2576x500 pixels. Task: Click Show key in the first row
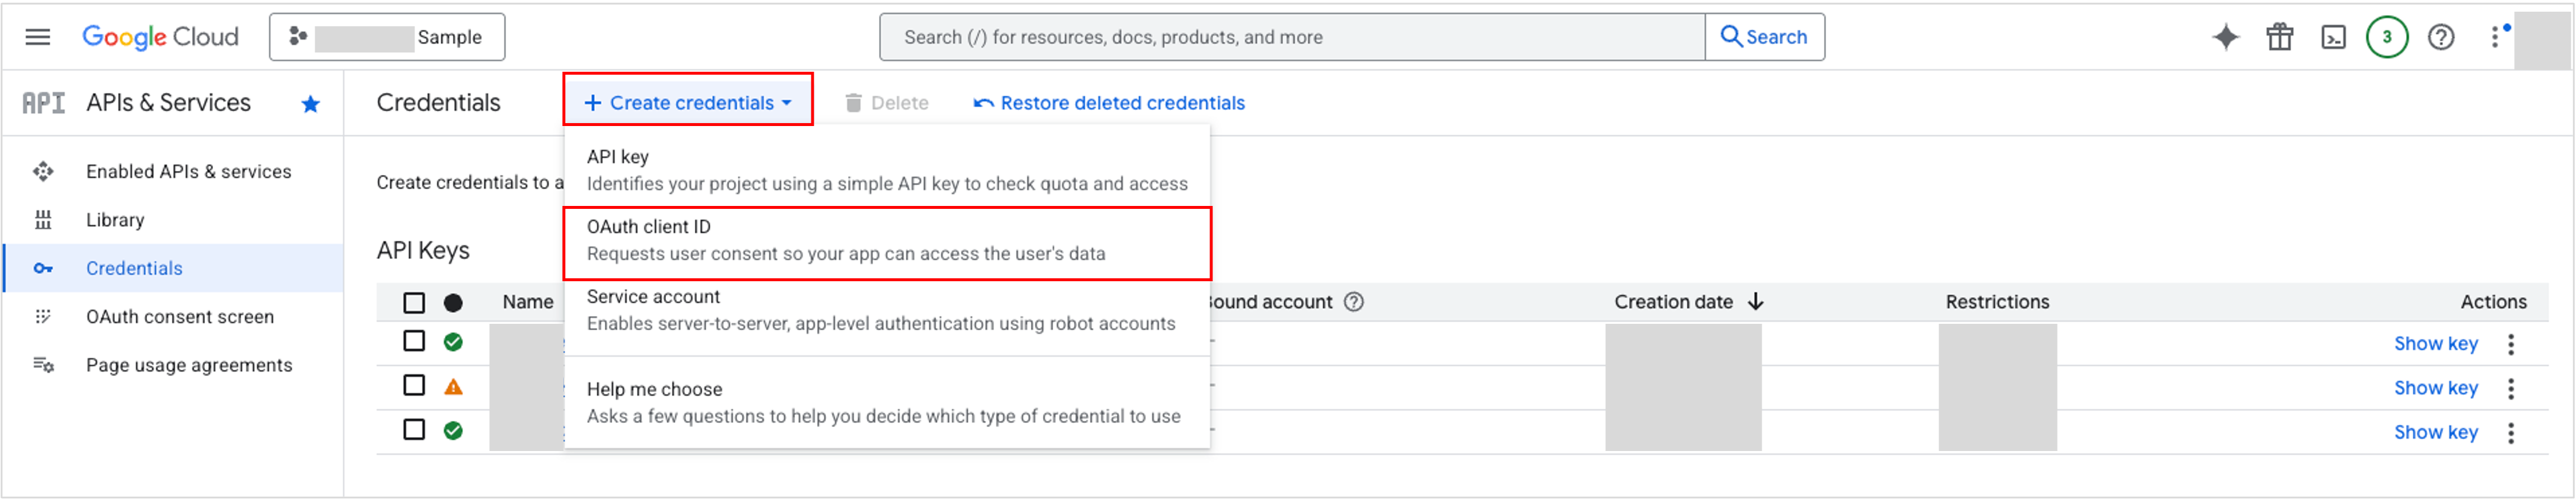tap(2435, 344)
